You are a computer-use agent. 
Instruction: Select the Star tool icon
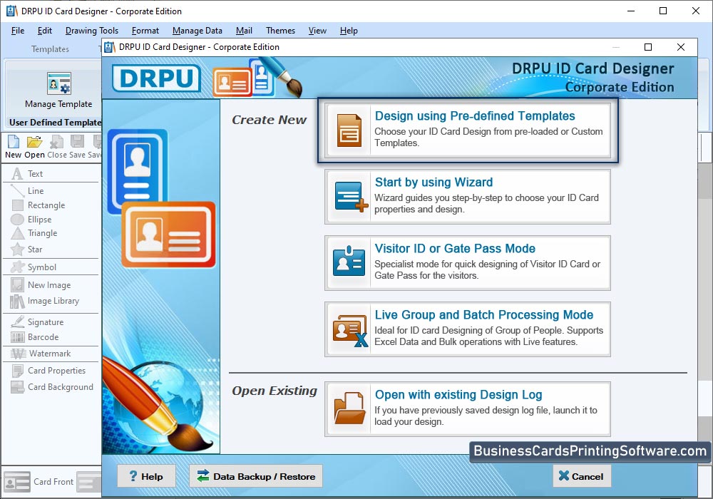coord(17,249)
